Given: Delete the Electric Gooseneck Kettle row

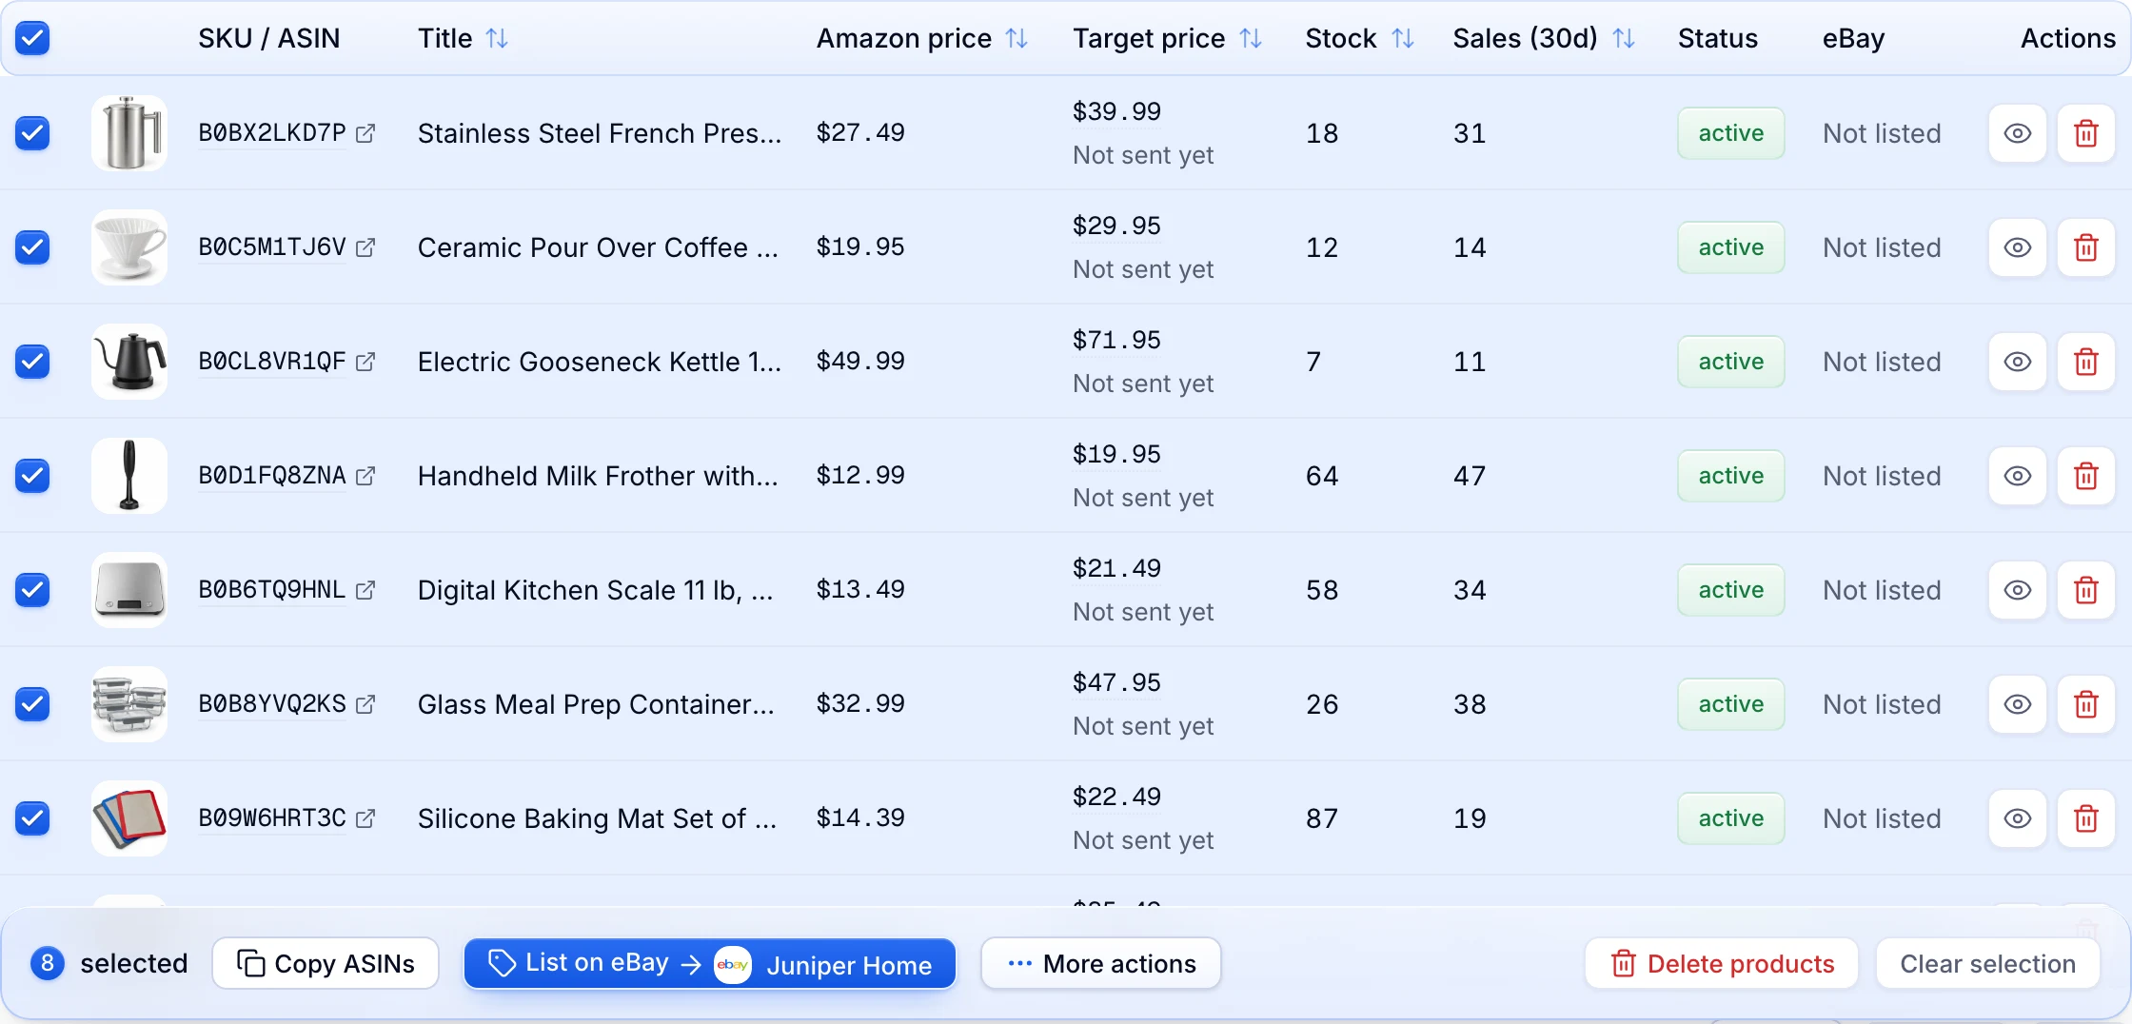Looking at the screenshot, I should click(x=2085, y=362).
